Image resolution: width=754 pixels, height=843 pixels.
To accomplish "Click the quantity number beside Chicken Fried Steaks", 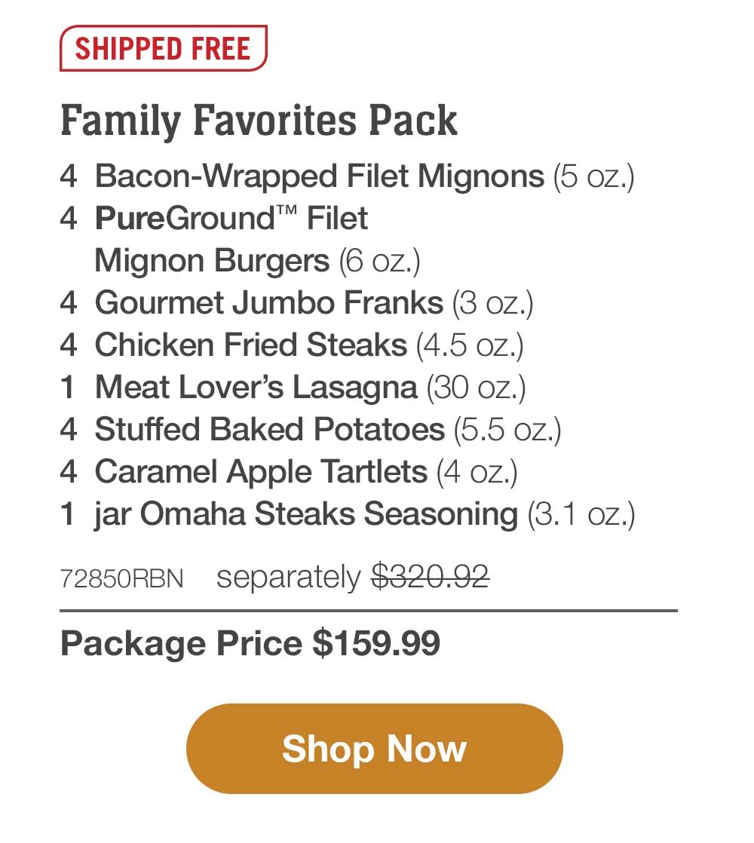I will [x=69, y=345].
